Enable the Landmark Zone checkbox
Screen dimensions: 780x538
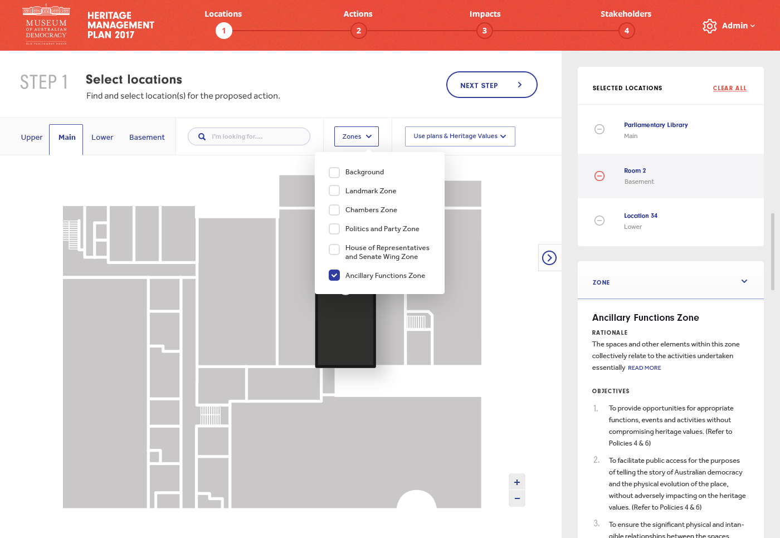[x=334, y=190]
